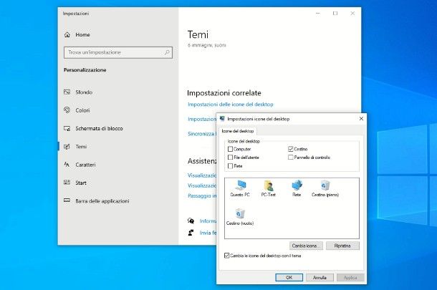Open the Sfondo section icon
Image resolution: width=437 pixels, height=290 pixels.
coord(67,92)
